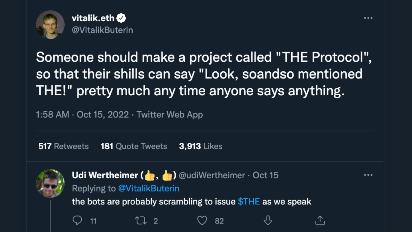Open the $THE cashtag link
Image resolution: width=412 pixels, height=232 pixels.
click(249, 201)
